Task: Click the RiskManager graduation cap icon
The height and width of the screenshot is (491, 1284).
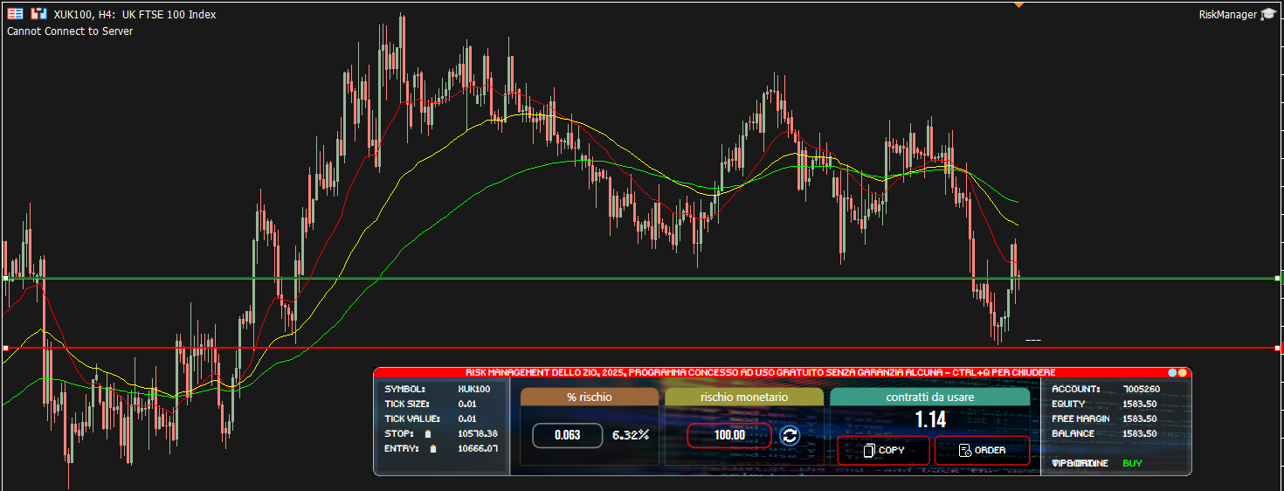Action: [x=1268, y=14]
